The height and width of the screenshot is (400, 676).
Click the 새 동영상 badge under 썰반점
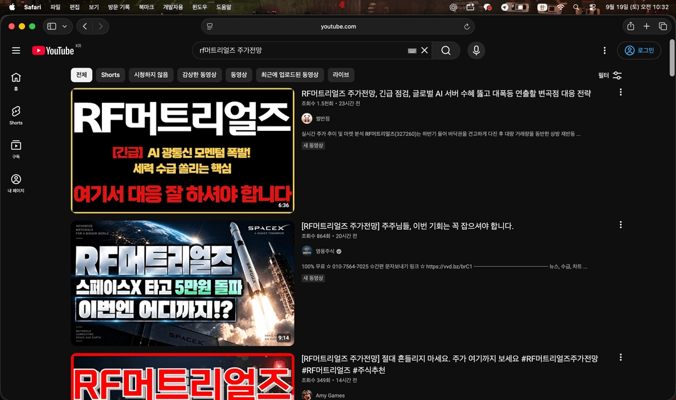[314, 145]
